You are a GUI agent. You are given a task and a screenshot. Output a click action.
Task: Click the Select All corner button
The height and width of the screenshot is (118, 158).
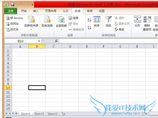pyautogui.click(x=8, y=46)
